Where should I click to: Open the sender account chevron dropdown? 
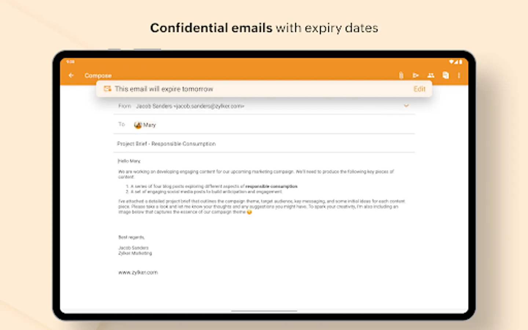[x=406, y=106]
